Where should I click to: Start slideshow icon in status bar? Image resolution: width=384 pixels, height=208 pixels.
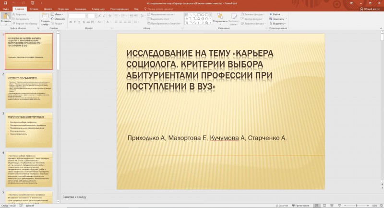339,206
